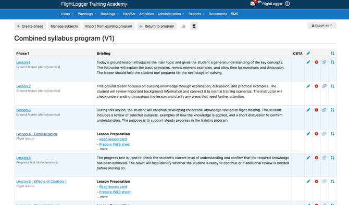The width and height of the screenshot is (349, 205).
Task: Delete Lesson 5 with the red icon
Action: [x=316, y=158]
